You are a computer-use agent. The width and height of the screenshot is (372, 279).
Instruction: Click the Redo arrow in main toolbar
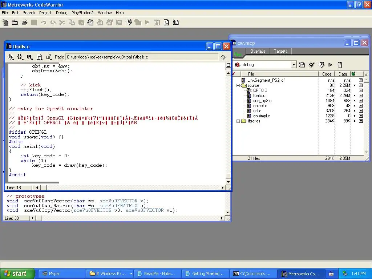coord(53,23)
